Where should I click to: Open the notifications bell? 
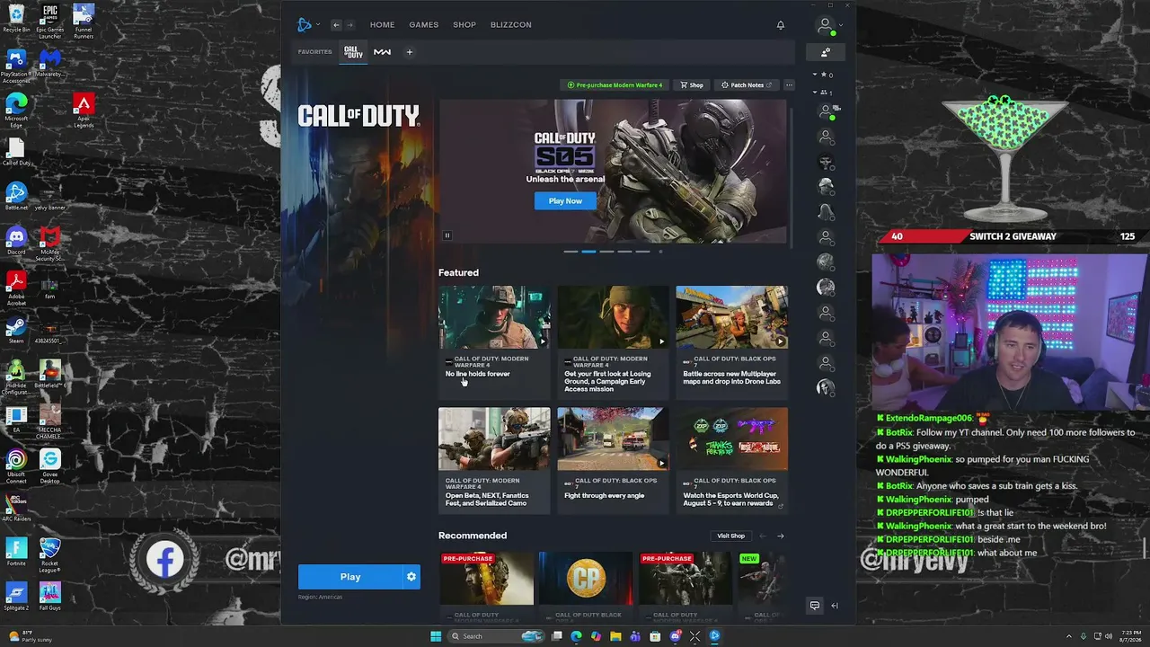[781, 25]
